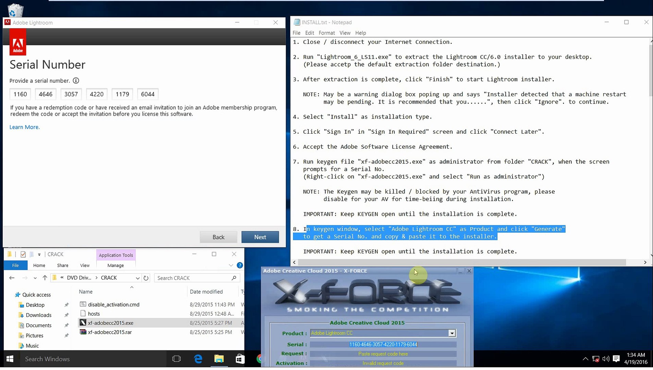Click the network icon in system tray

tap(596, 359)
